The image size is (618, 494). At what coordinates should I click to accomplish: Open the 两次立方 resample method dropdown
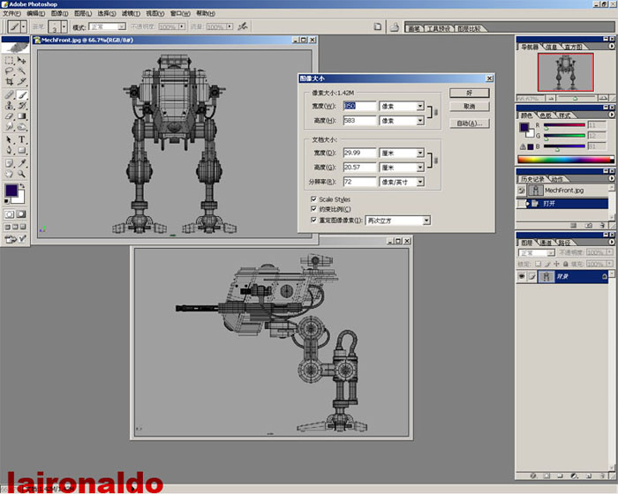click(397, 220)
